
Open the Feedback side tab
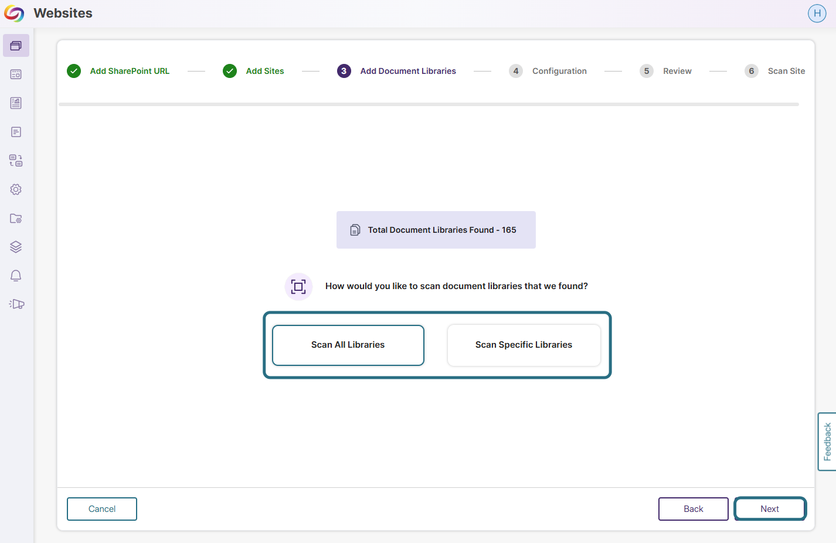coord(827,442)
